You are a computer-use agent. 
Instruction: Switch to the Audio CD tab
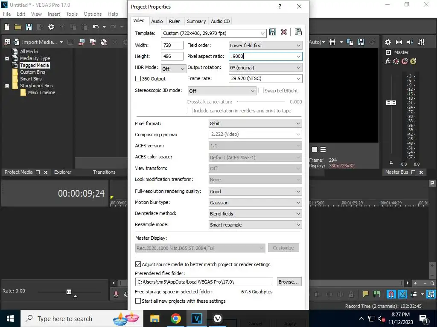tap(220, 21)
